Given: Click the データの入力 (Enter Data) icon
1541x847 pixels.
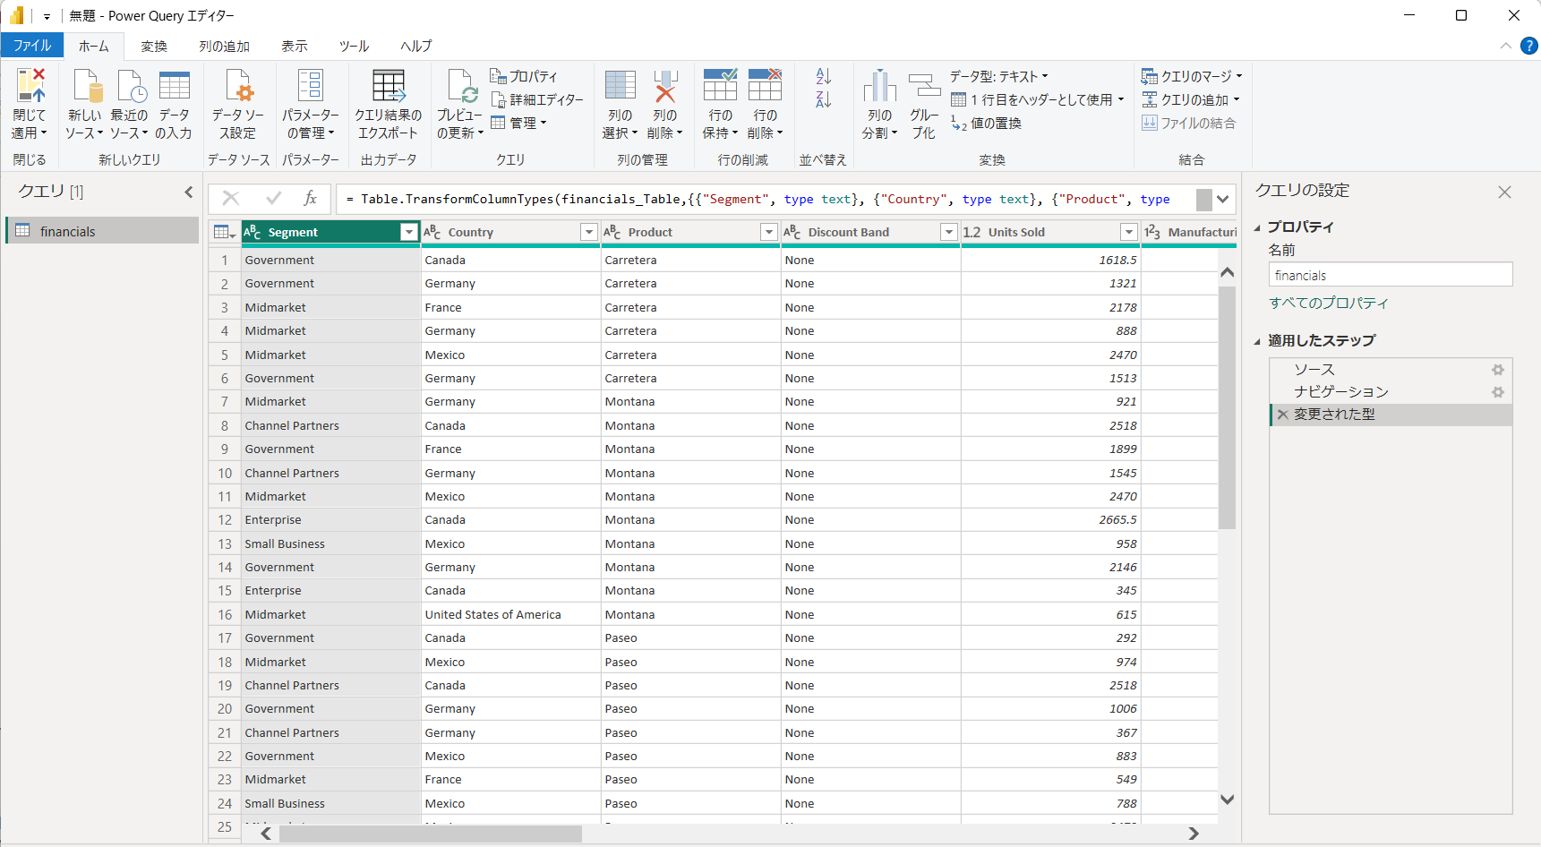Looking at the screenshot, I should [x=175, y=86].
